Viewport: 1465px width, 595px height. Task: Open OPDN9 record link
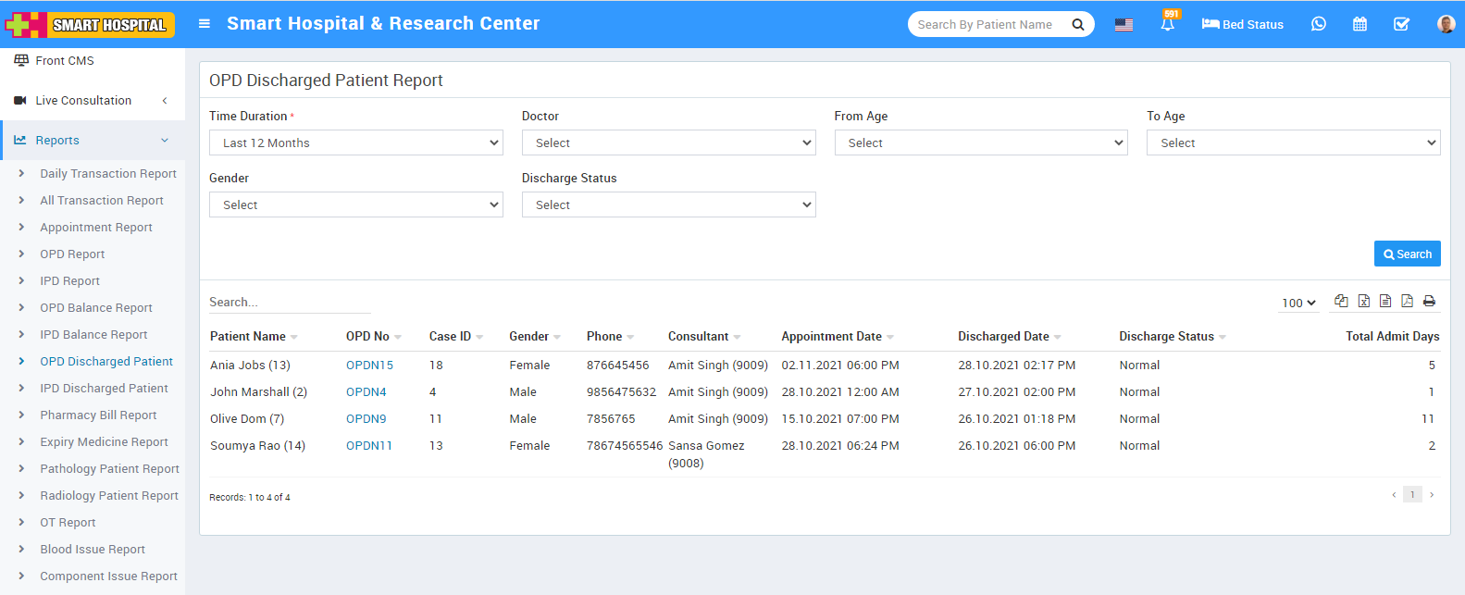366,419
